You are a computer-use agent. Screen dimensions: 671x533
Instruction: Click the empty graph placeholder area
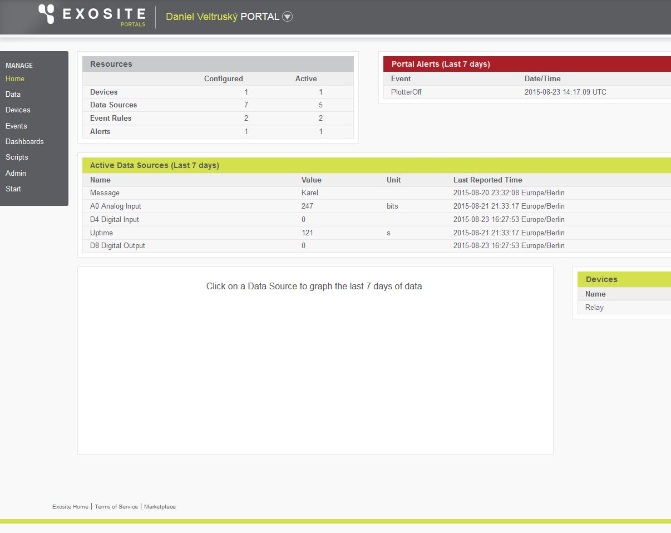(x=315, y=361)
